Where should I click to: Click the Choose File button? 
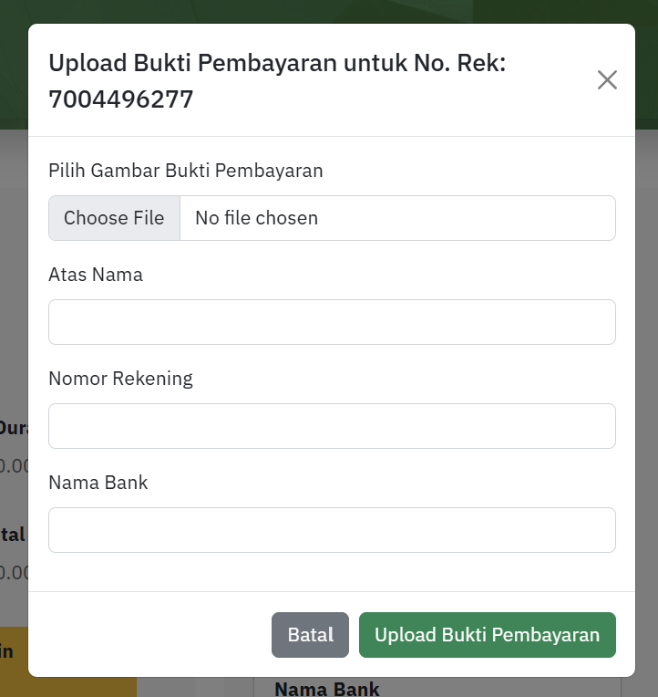click(x=115, y=218)
